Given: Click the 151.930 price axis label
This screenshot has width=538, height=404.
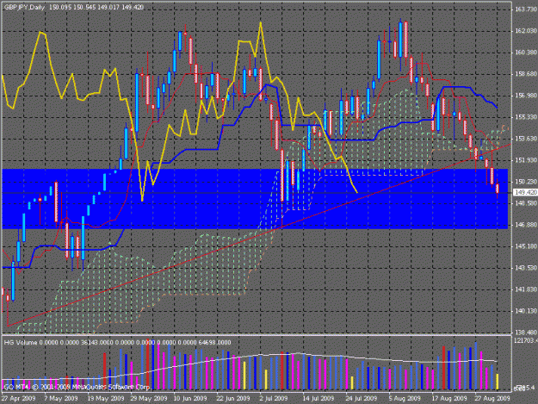Looking at the screenshot, I should 526,160.
